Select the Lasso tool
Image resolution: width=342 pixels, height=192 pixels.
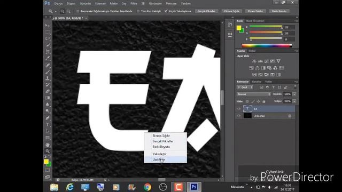click(x=48, y=38)
